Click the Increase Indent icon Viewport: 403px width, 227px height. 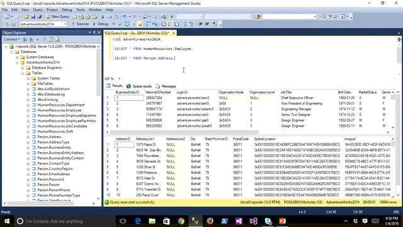point(207,24)
